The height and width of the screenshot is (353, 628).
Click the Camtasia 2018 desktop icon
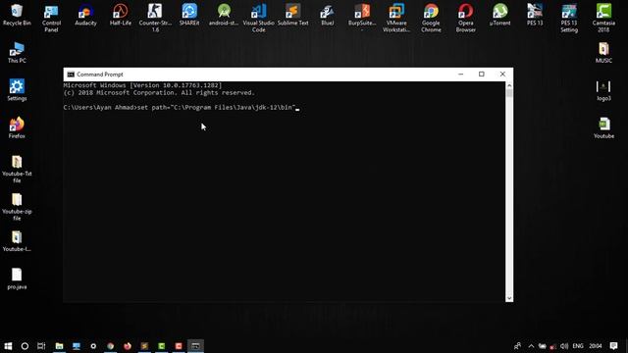pyautogui.click(x=603, y=19)
